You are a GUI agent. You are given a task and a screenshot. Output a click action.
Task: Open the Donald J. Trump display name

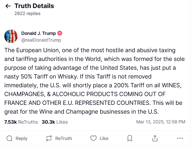coord(39,33)
